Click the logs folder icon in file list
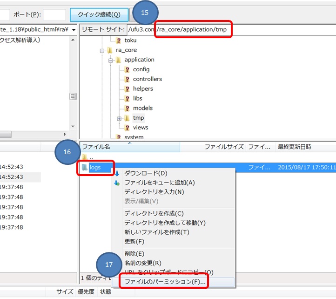 (x=84, y=167)
